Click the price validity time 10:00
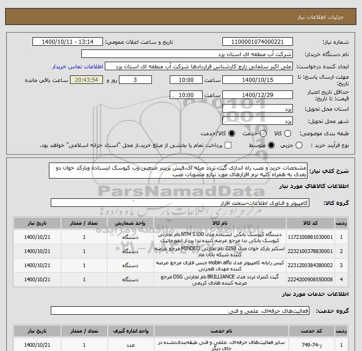 tap(186, 95)
